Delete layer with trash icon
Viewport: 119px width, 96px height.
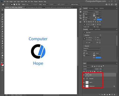coord(114,94)
